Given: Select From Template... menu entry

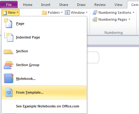Looking at the screenshot, I should click(x=44, y=92).
